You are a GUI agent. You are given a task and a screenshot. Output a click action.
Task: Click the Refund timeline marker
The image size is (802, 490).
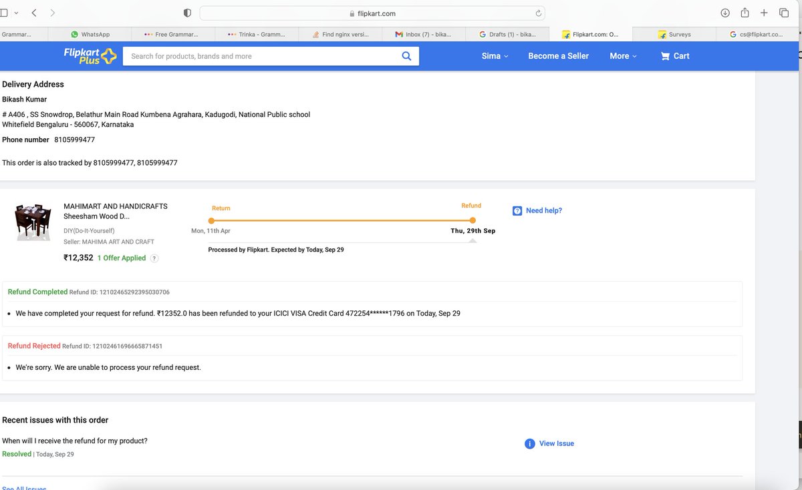(473, 220)
